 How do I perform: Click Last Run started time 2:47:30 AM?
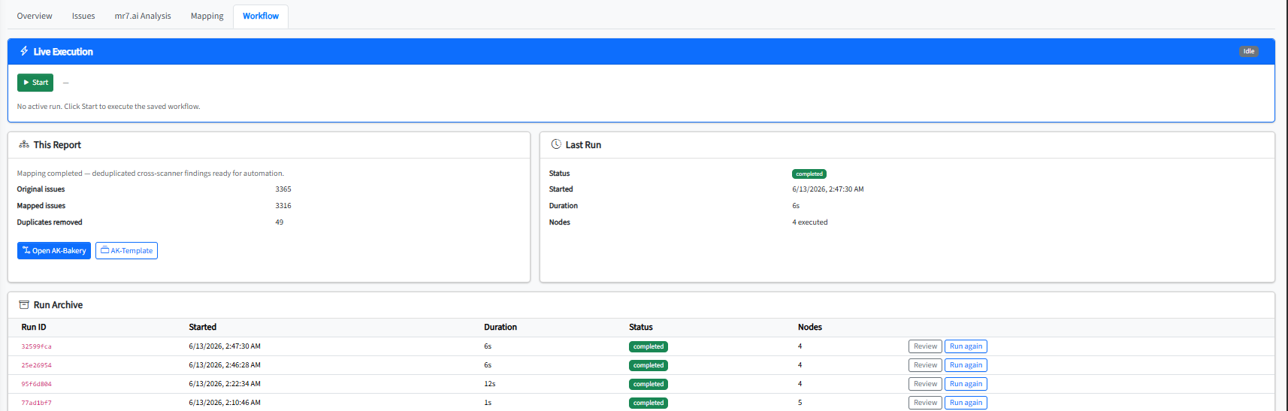pos(828,189)
